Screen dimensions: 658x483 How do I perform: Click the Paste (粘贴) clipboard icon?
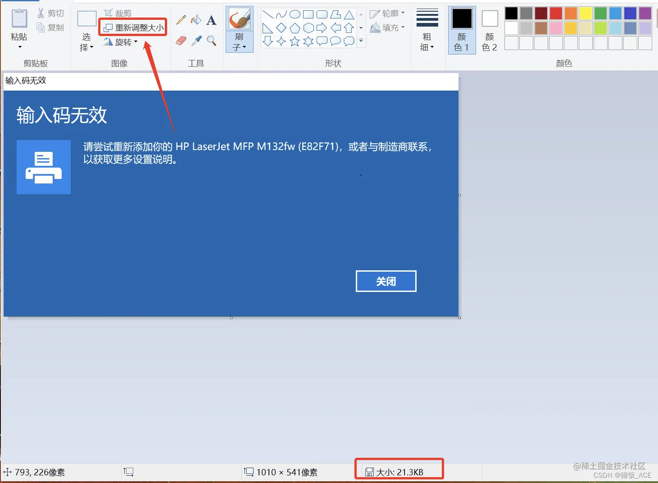coord(19,18)
